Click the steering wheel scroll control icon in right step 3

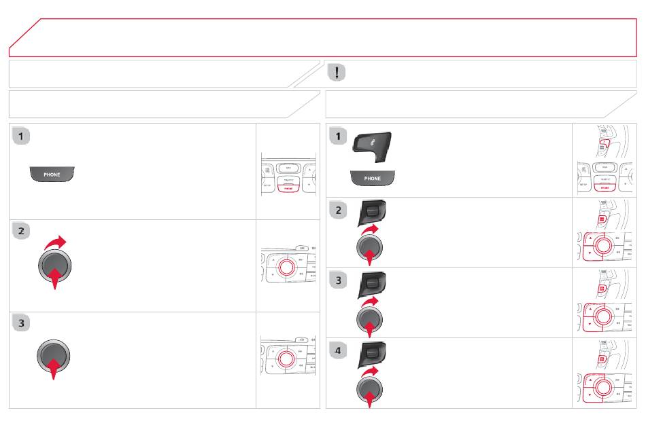point(371,285)
